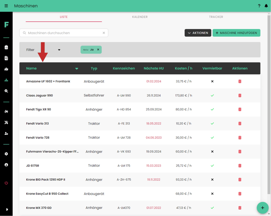Sort by Vermietbar column header
The height and width of the screenshot is (216, 271).
point(212,68)
